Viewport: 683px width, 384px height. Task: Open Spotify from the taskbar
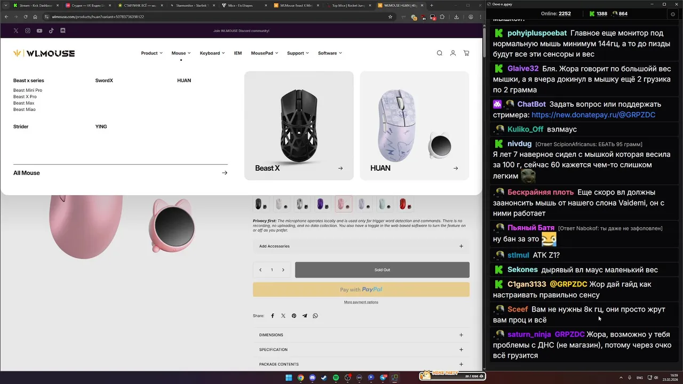(336, 378)
